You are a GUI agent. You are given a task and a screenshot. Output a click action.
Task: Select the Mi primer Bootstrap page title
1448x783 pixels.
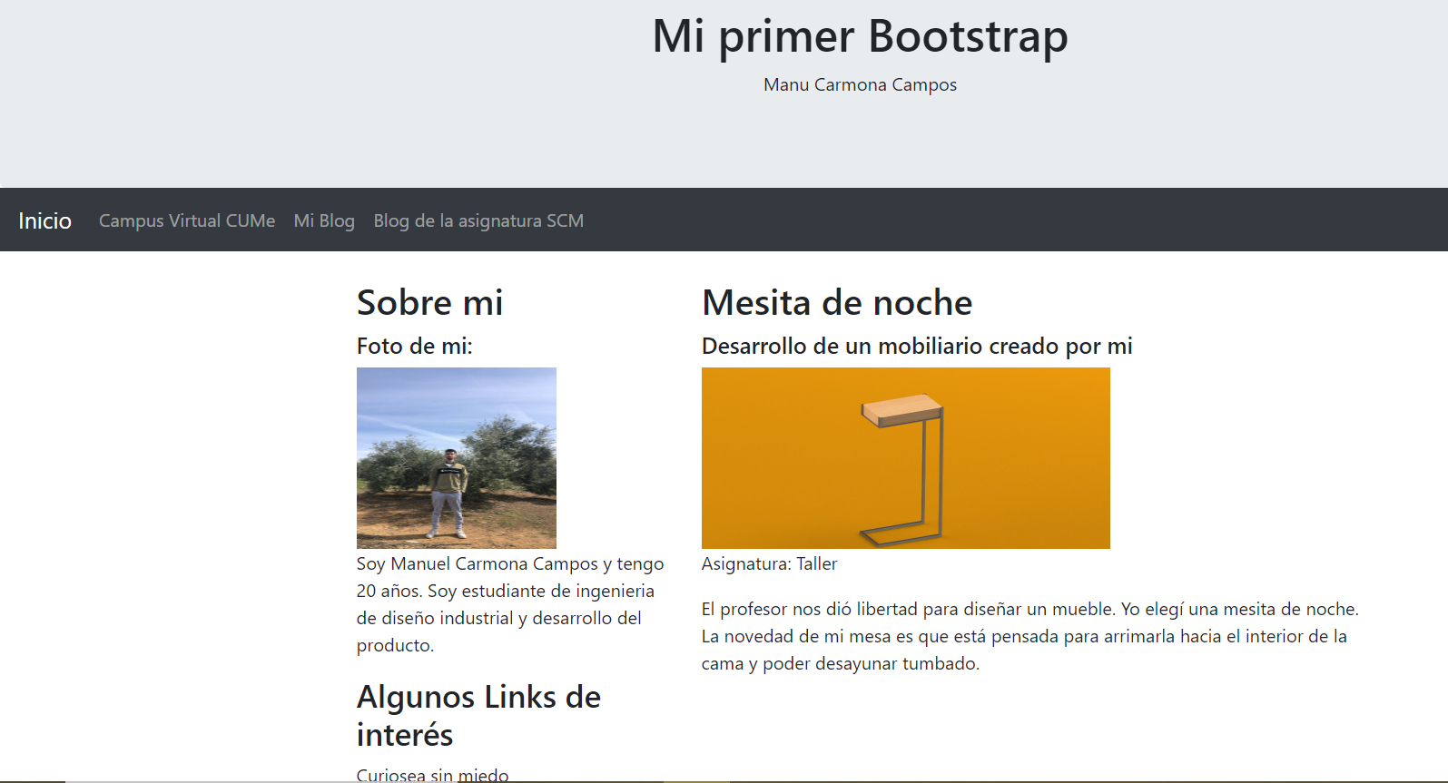pos(860,36)
